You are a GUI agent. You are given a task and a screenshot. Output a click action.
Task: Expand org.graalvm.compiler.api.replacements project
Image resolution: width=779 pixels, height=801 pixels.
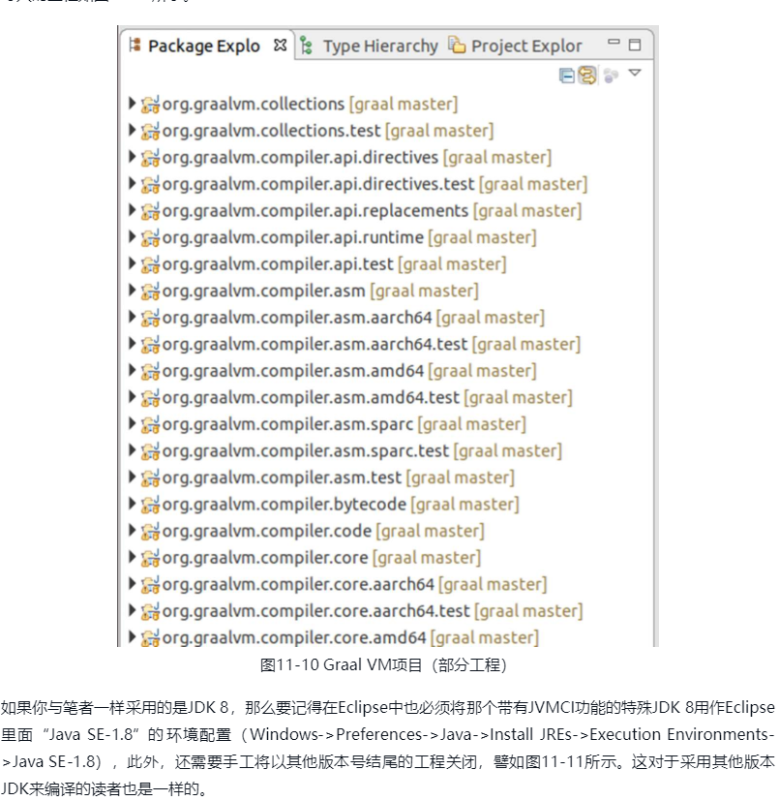pyautogui.click(x=132, y=210)
